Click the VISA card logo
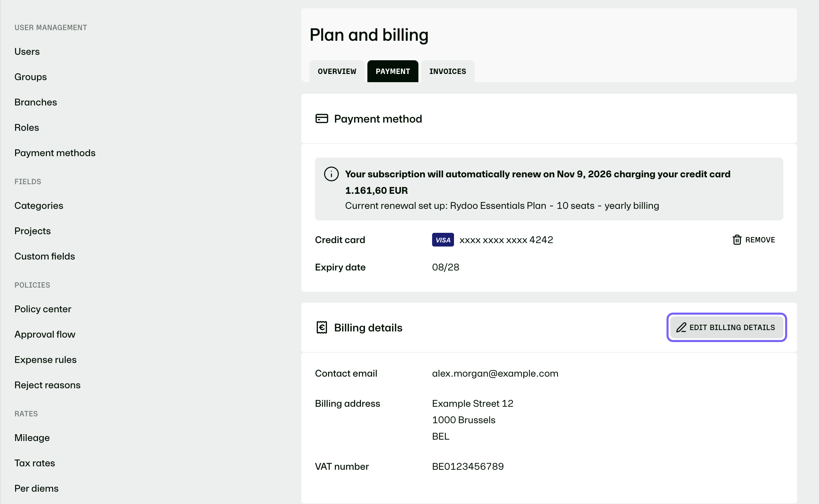 pyautogui.click(x=443, y=240)
